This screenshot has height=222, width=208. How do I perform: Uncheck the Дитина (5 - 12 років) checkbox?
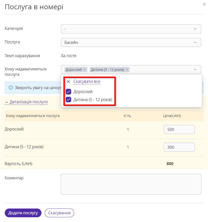tap(68, 100)
